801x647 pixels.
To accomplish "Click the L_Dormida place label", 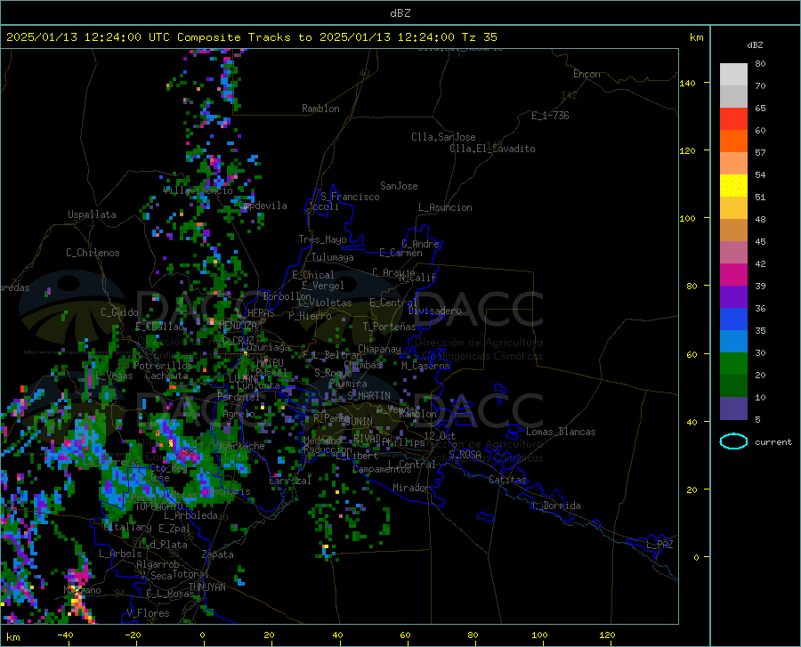I will (x=555, y=505).
